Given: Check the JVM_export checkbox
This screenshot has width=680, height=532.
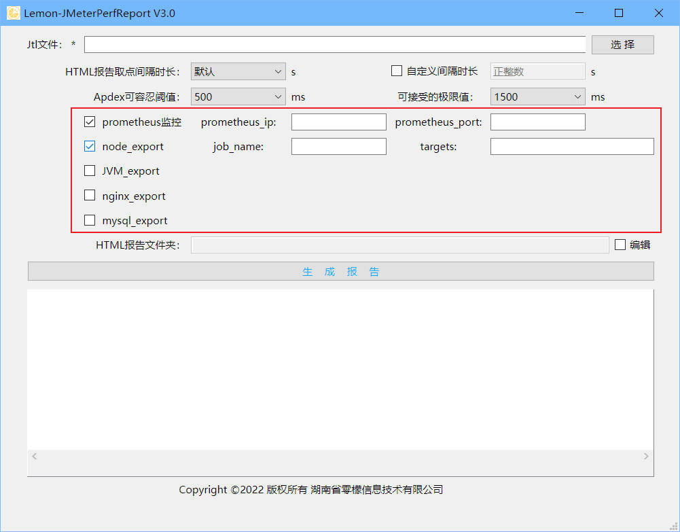Looking at the screenshot, I should click(90, 171).
